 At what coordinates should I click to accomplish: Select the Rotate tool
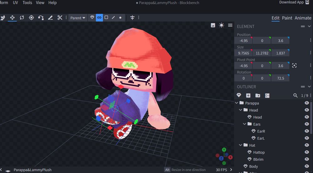click(x=22, y=18)
